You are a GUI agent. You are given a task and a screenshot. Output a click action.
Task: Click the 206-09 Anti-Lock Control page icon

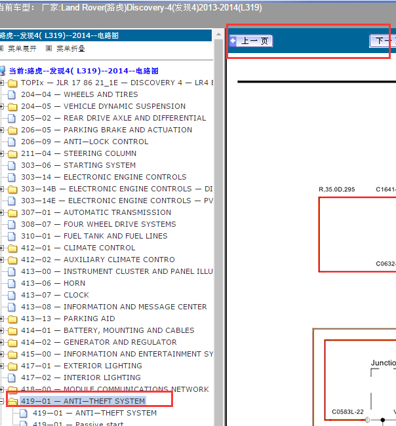12,142
